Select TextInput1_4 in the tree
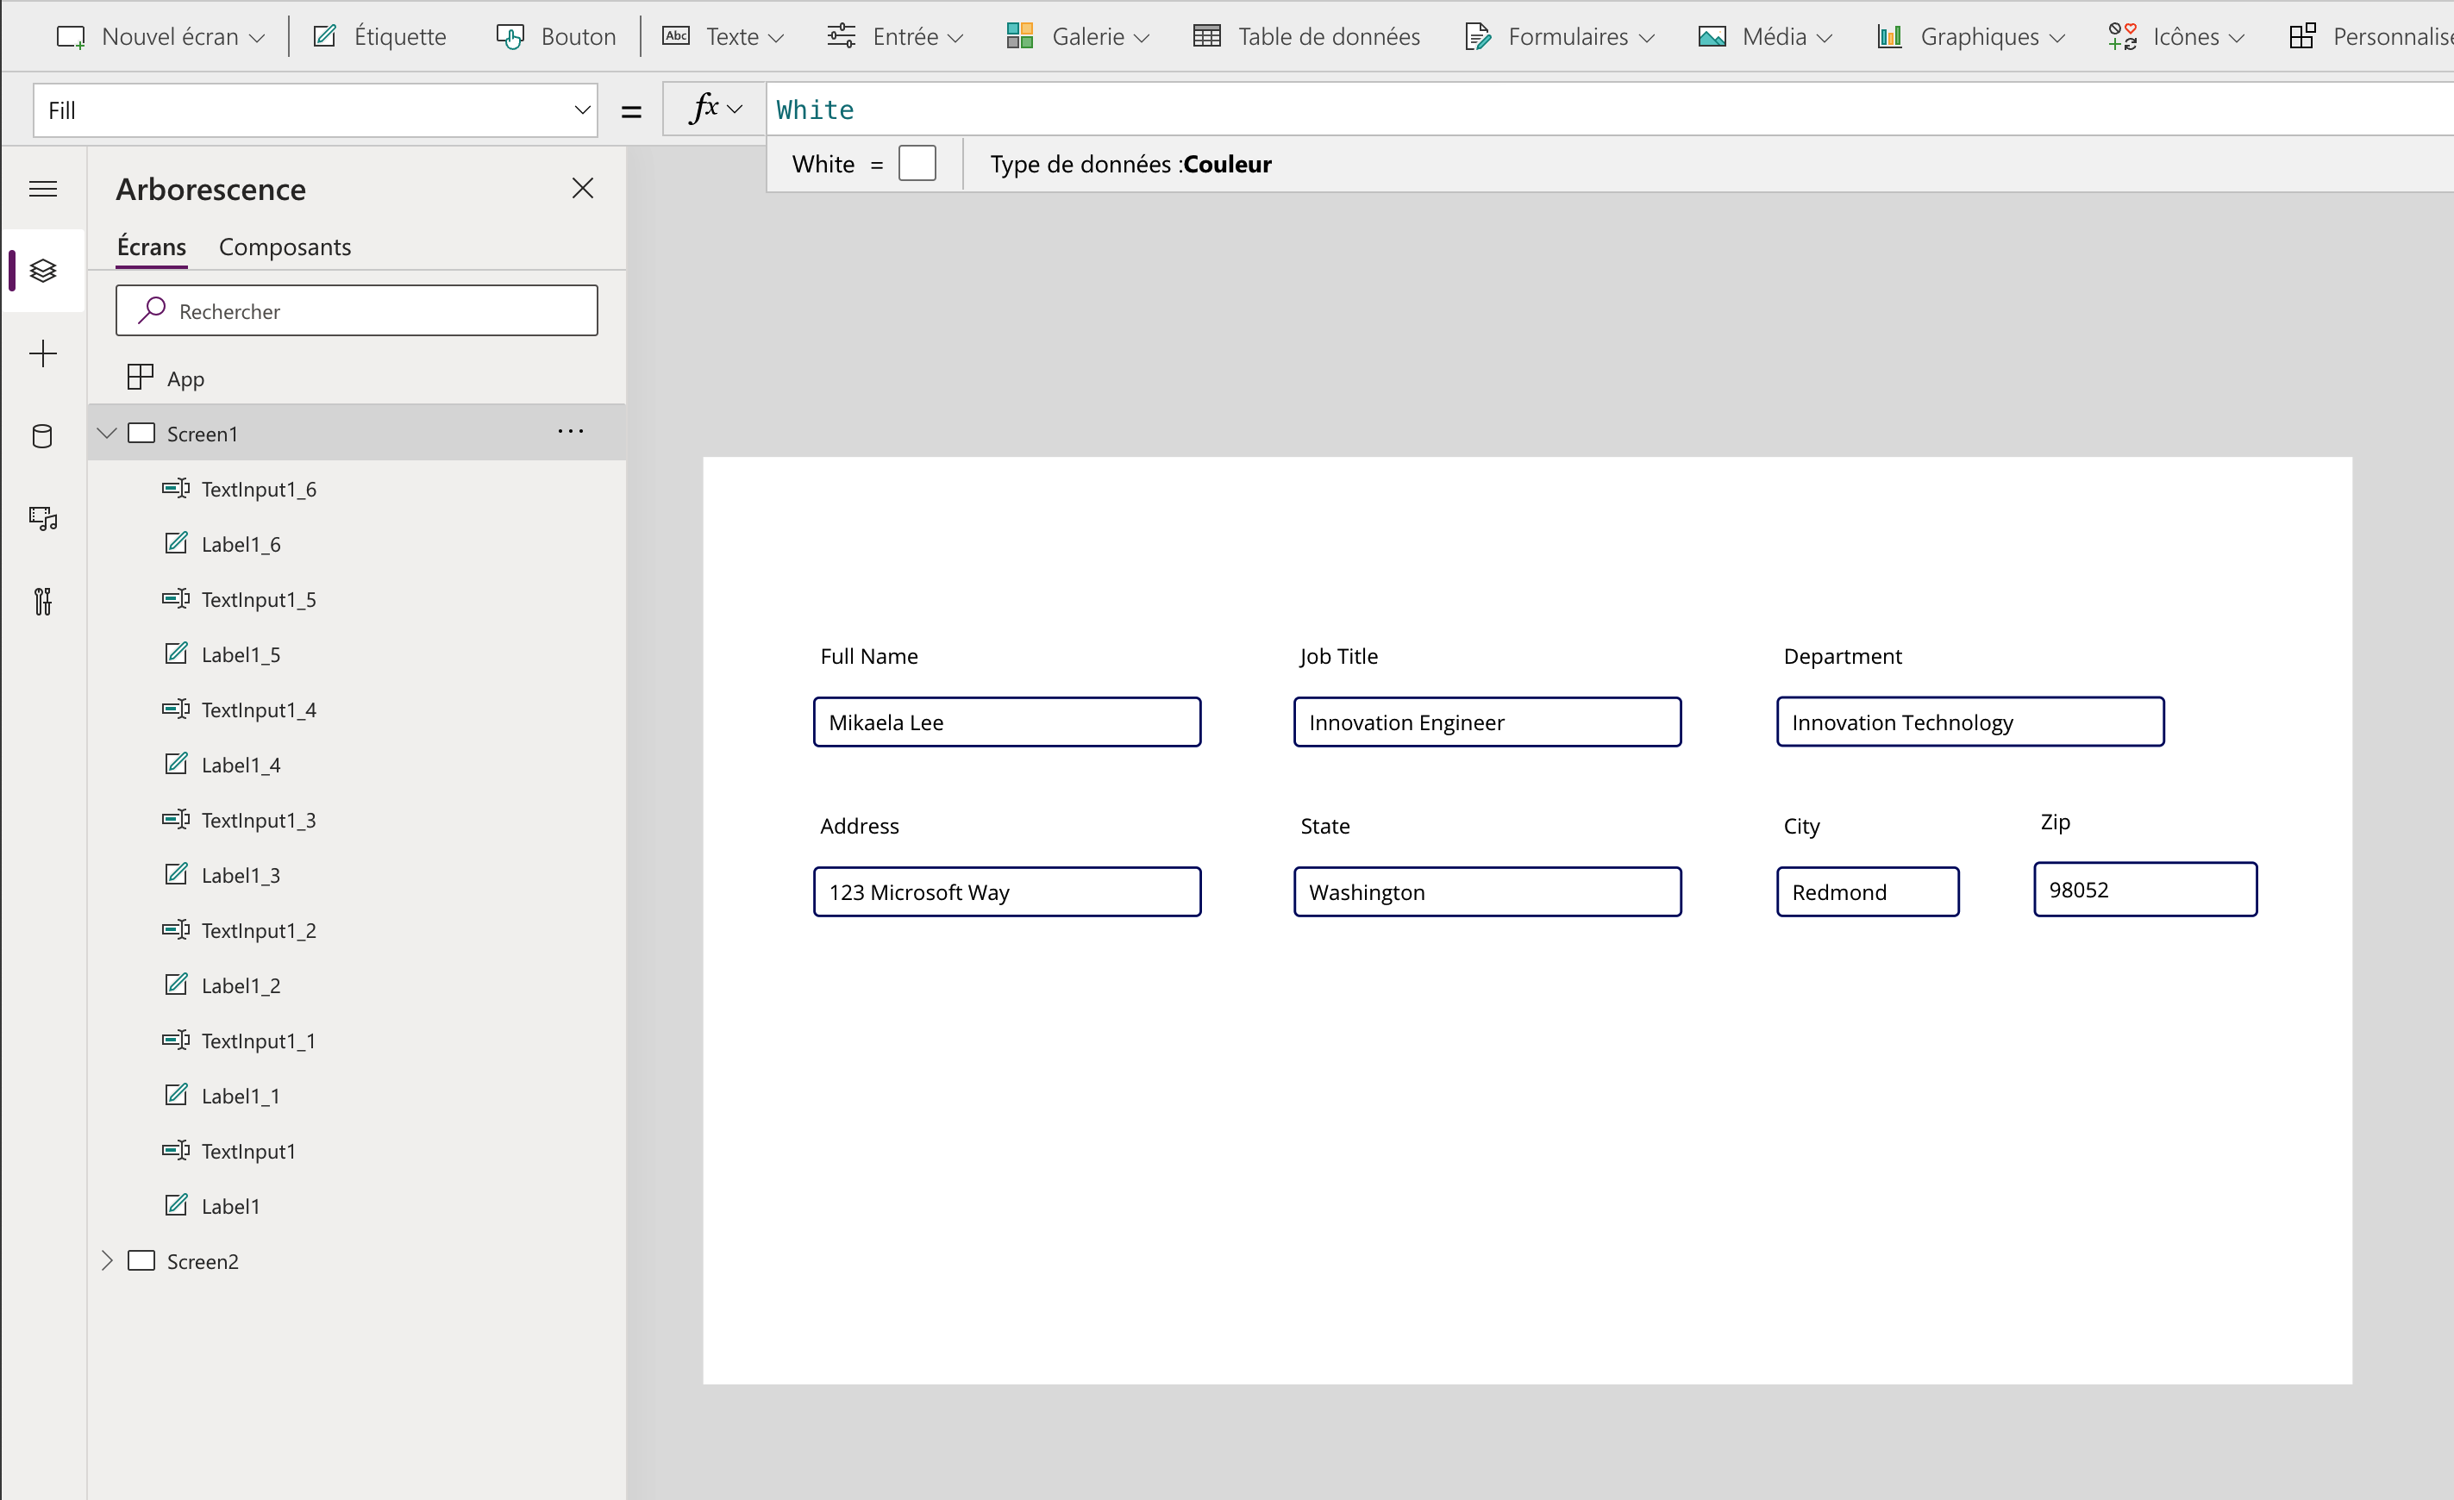This screenshot has height=1500, width=2454. pos(357,709)
